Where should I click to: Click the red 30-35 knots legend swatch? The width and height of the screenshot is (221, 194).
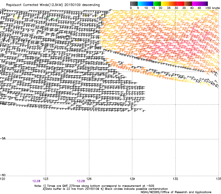(180, 4)
